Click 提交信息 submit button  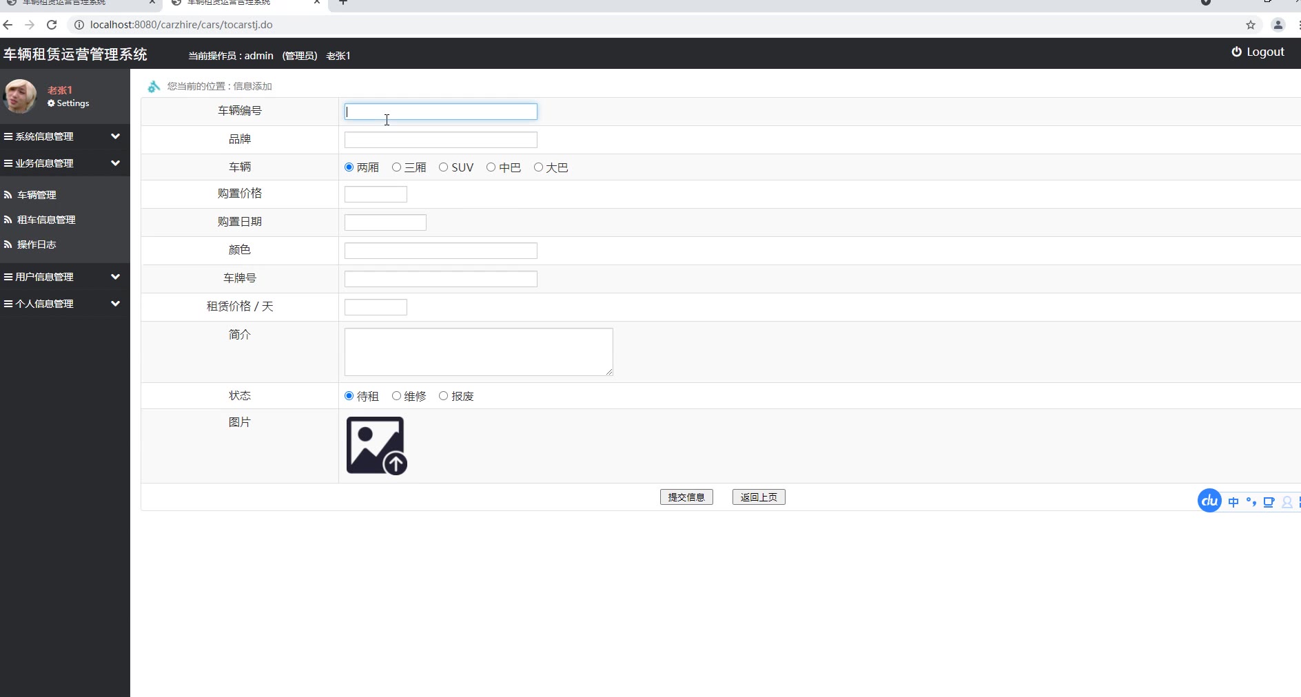coord(686,497)
